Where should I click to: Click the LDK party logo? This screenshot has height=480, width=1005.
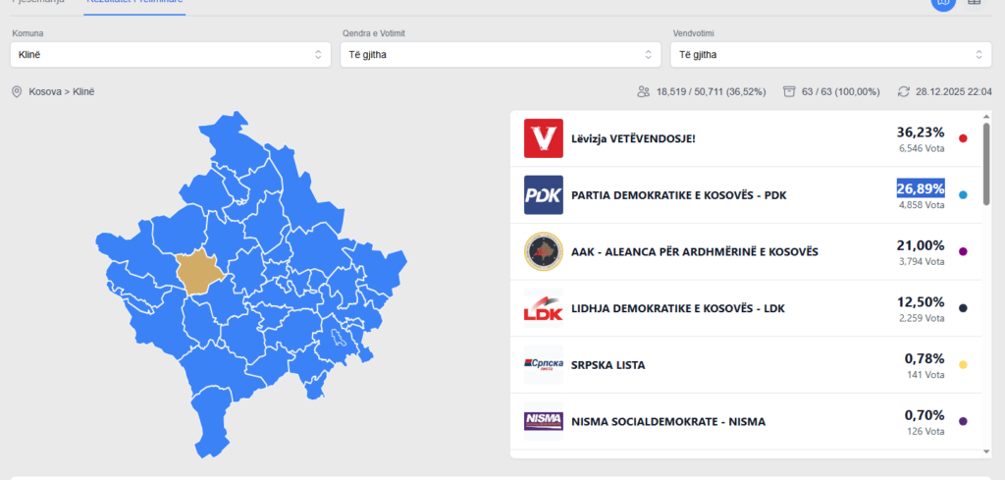(x=543, y=308)
